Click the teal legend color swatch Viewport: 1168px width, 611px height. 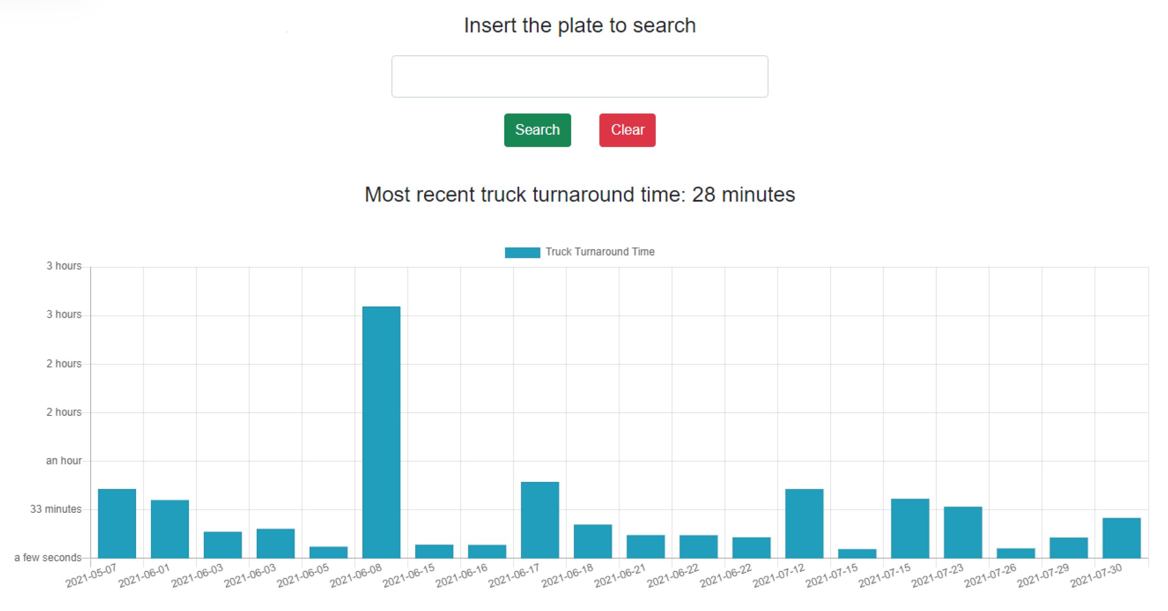522,252
